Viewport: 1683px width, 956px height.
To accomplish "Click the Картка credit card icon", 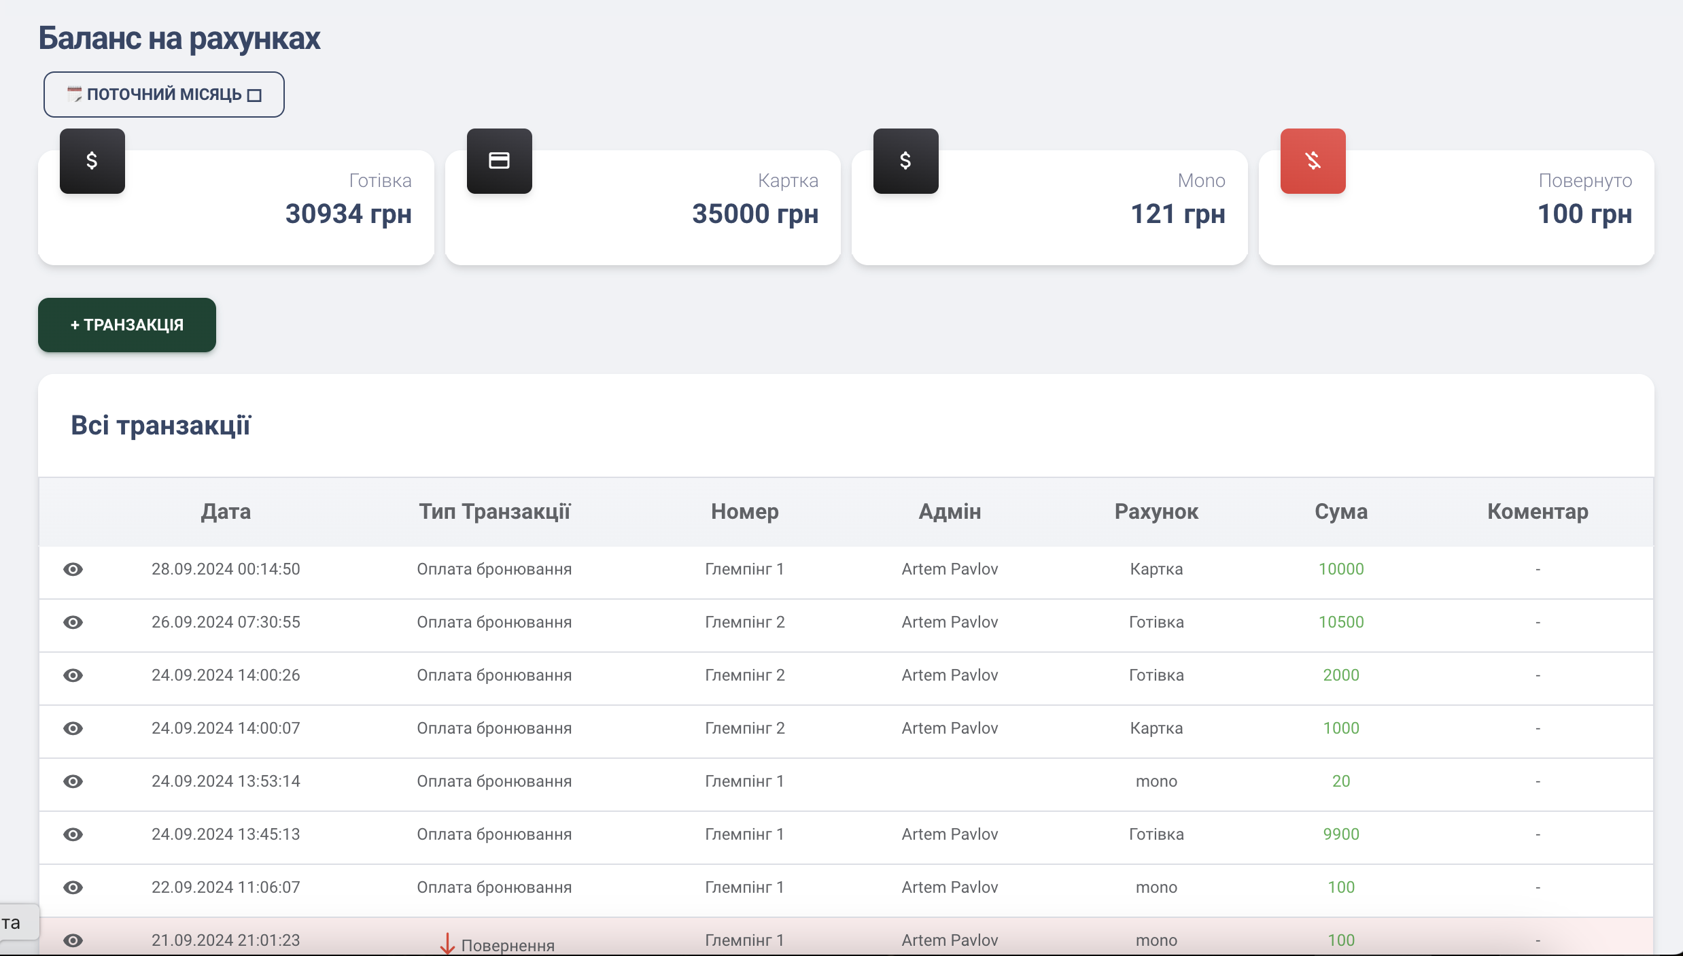I will 500,161.
